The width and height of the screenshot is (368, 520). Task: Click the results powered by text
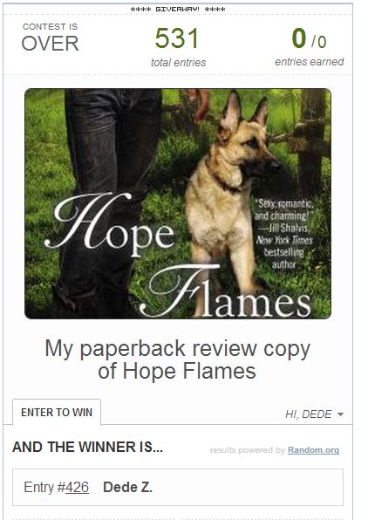click(x=248, y=450)
